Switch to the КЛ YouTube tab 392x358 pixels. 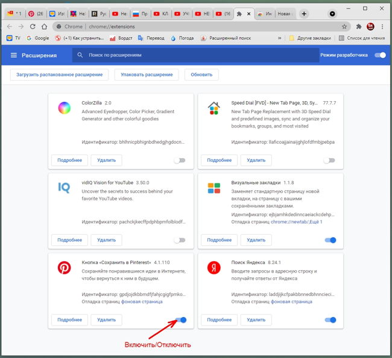(x=161, y=14)
